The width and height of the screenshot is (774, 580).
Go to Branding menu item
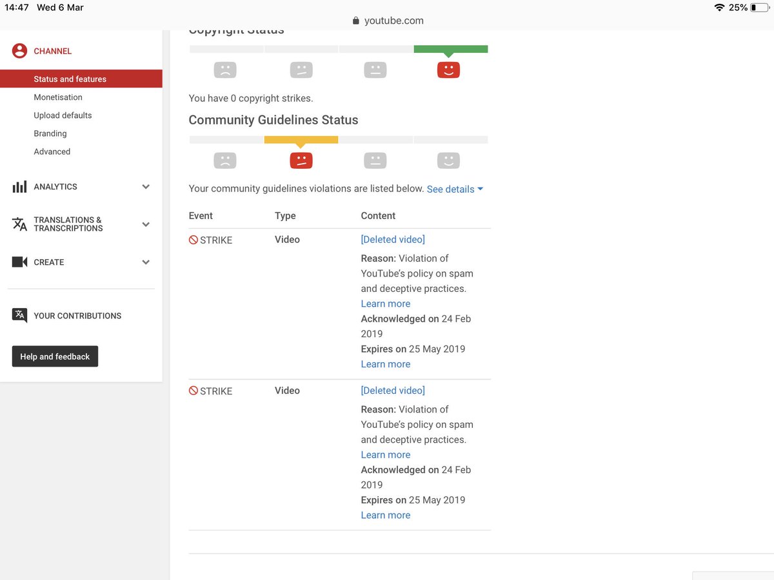(x=50, y=133)
